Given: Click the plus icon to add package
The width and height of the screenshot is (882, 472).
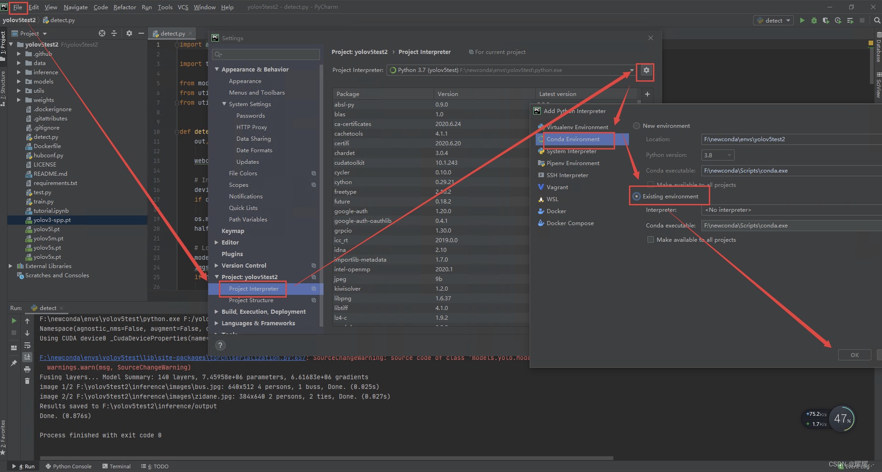Looking at the screenshot, I should pos(647,94).
